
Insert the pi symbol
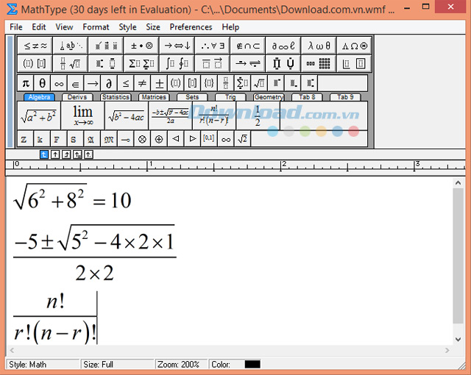[x=26, y=83]
